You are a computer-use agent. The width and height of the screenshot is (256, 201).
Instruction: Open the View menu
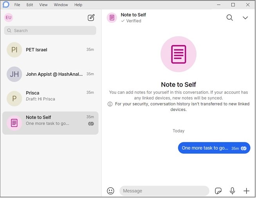(43, 5)
